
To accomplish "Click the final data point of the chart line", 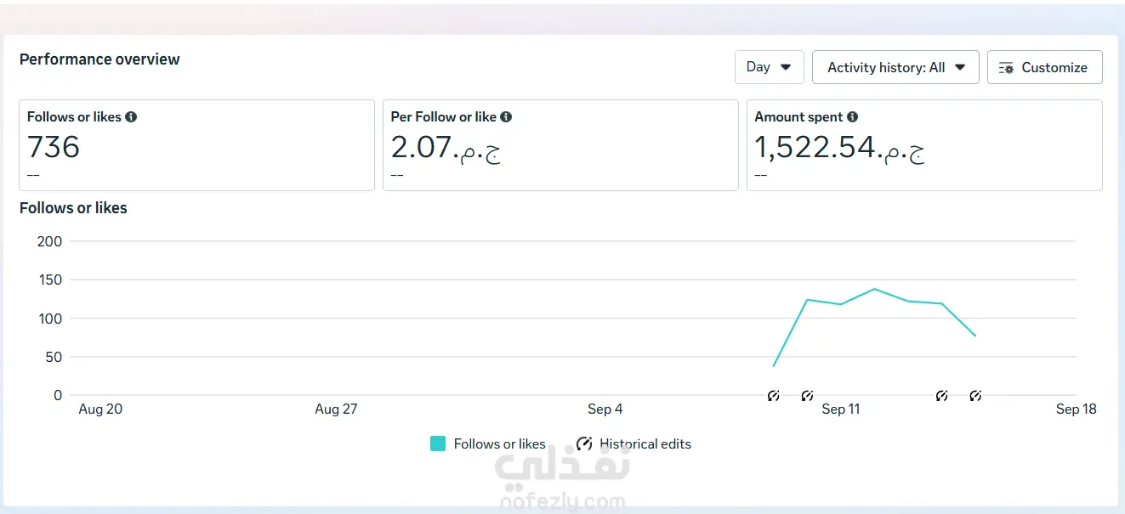I will 975,336.
